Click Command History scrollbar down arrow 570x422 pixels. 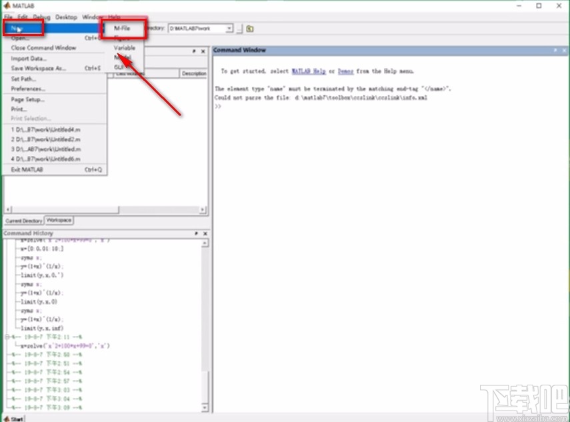point(205,408)
